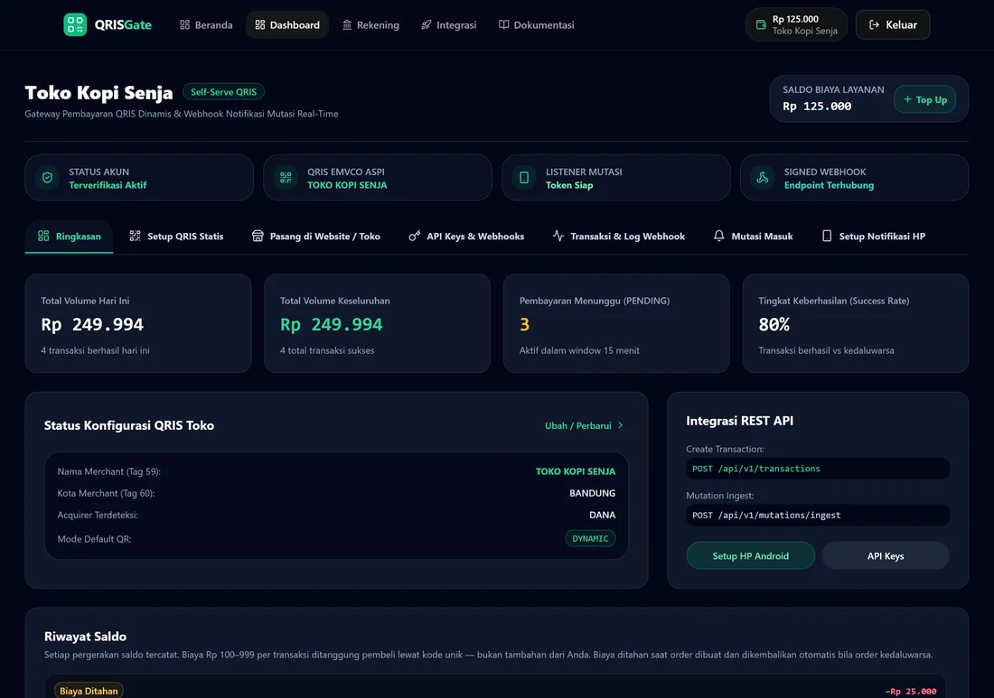Screen dimensions: 994x698
Task: Click the -Rp 25.000 amount
Action: pyautogui.click(x=910, y=691)
